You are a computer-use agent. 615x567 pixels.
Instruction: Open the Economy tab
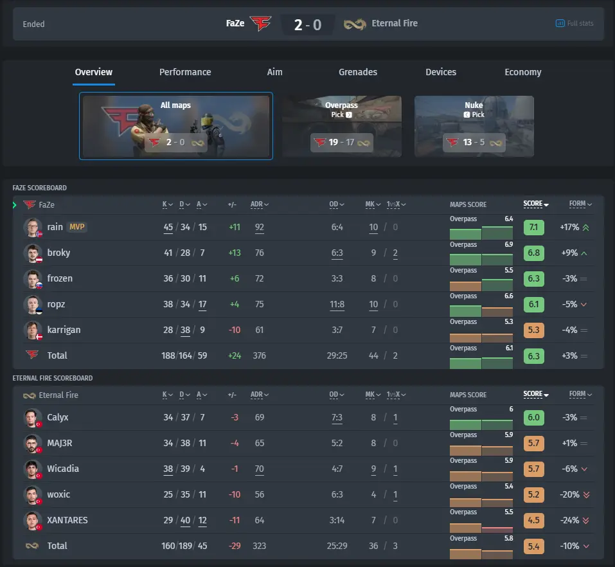coord(523,72)
